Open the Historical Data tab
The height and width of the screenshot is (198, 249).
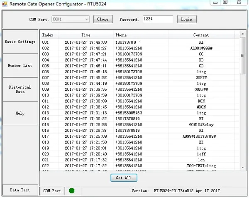(x=20, y=89)
